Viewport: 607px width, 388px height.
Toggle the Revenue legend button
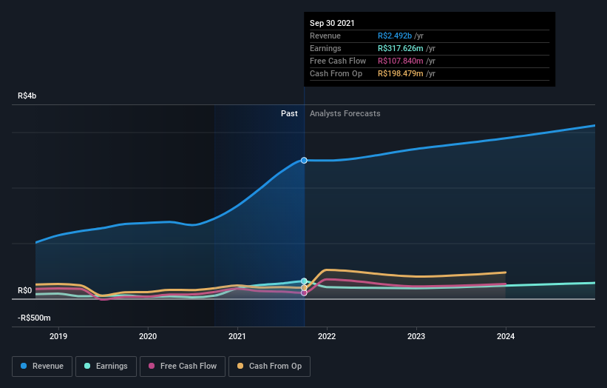pos(42,367)
